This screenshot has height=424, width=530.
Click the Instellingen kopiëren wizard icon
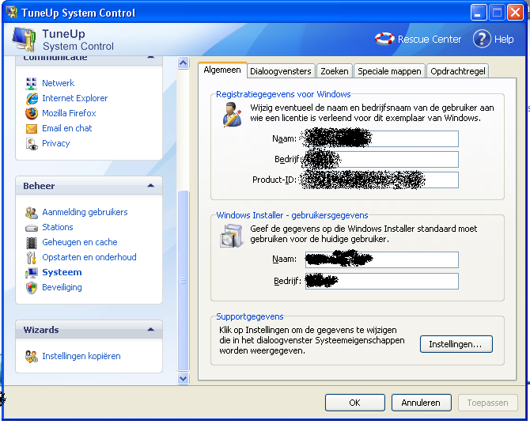point(32,357)
